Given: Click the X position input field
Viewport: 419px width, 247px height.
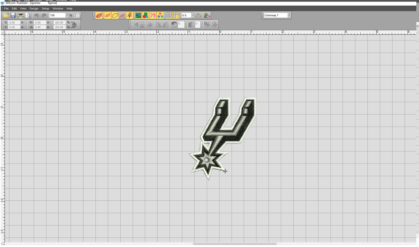Looking at the screenshot, I should coord(14,23).
